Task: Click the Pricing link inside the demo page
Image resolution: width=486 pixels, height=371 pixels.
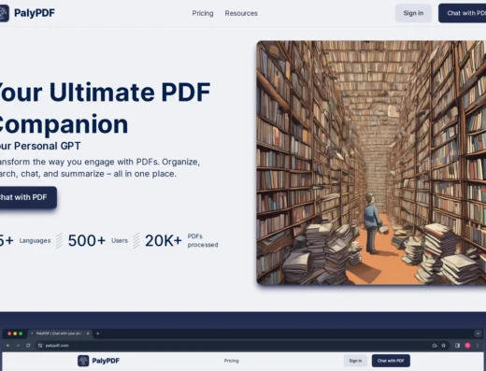Action: tap(232, 361)
